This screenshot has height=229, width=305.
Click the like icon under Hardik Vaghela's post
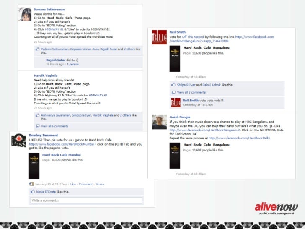click(x=38, y=115)
